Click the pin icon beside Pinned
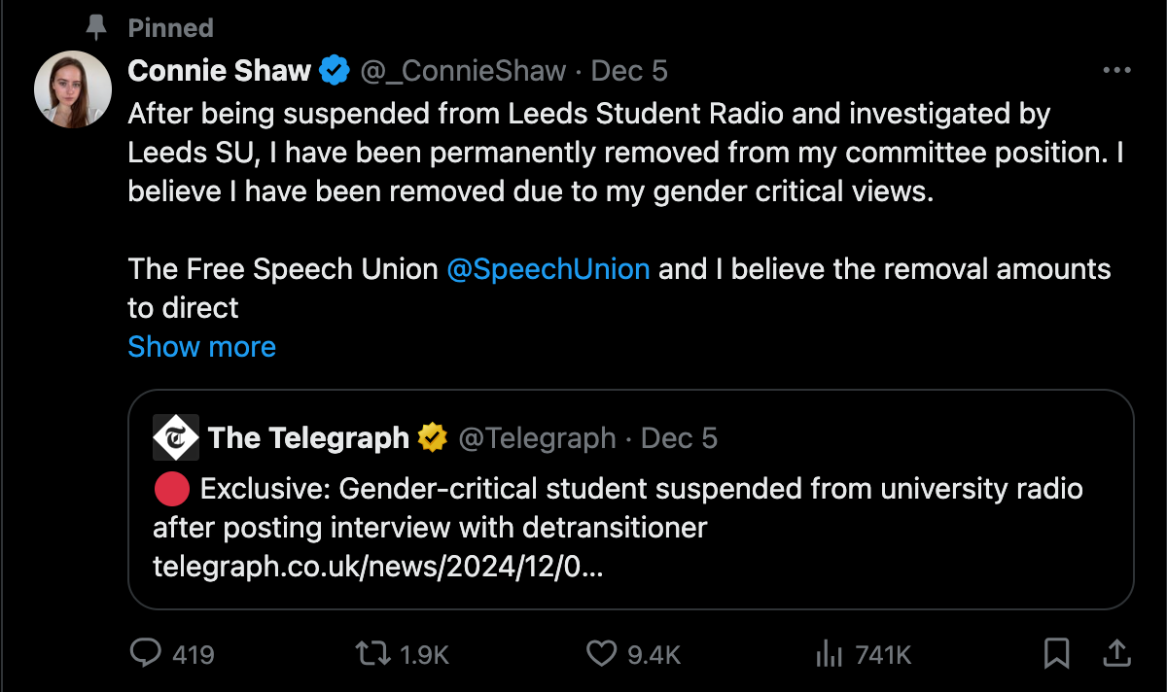The height and width of the screenshot is (692, 1167). pos(96,27)
